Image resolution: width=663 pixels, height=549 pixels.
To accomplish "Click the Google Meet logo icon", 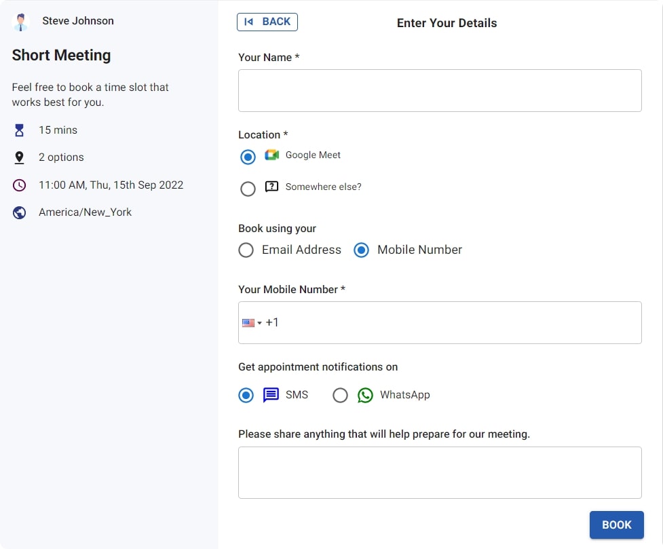I will pos(272,155).
